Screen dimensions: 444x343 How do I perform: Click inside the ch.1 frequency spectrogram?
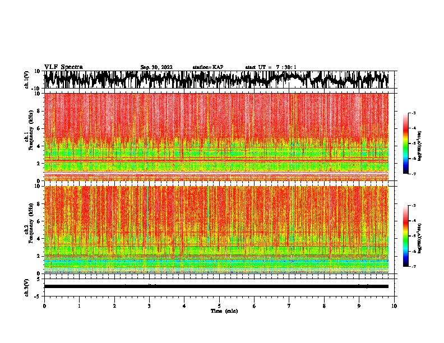(216, 137)
